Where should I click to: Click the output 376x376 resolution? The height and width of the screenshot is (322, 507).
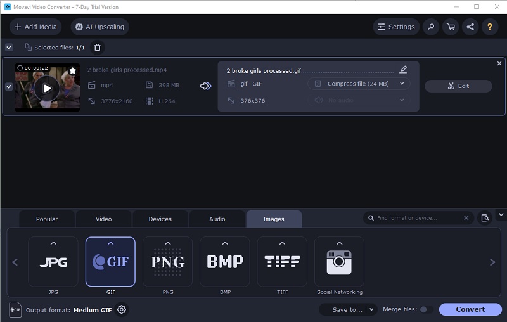pyautogui.click(x=252, y=101)
